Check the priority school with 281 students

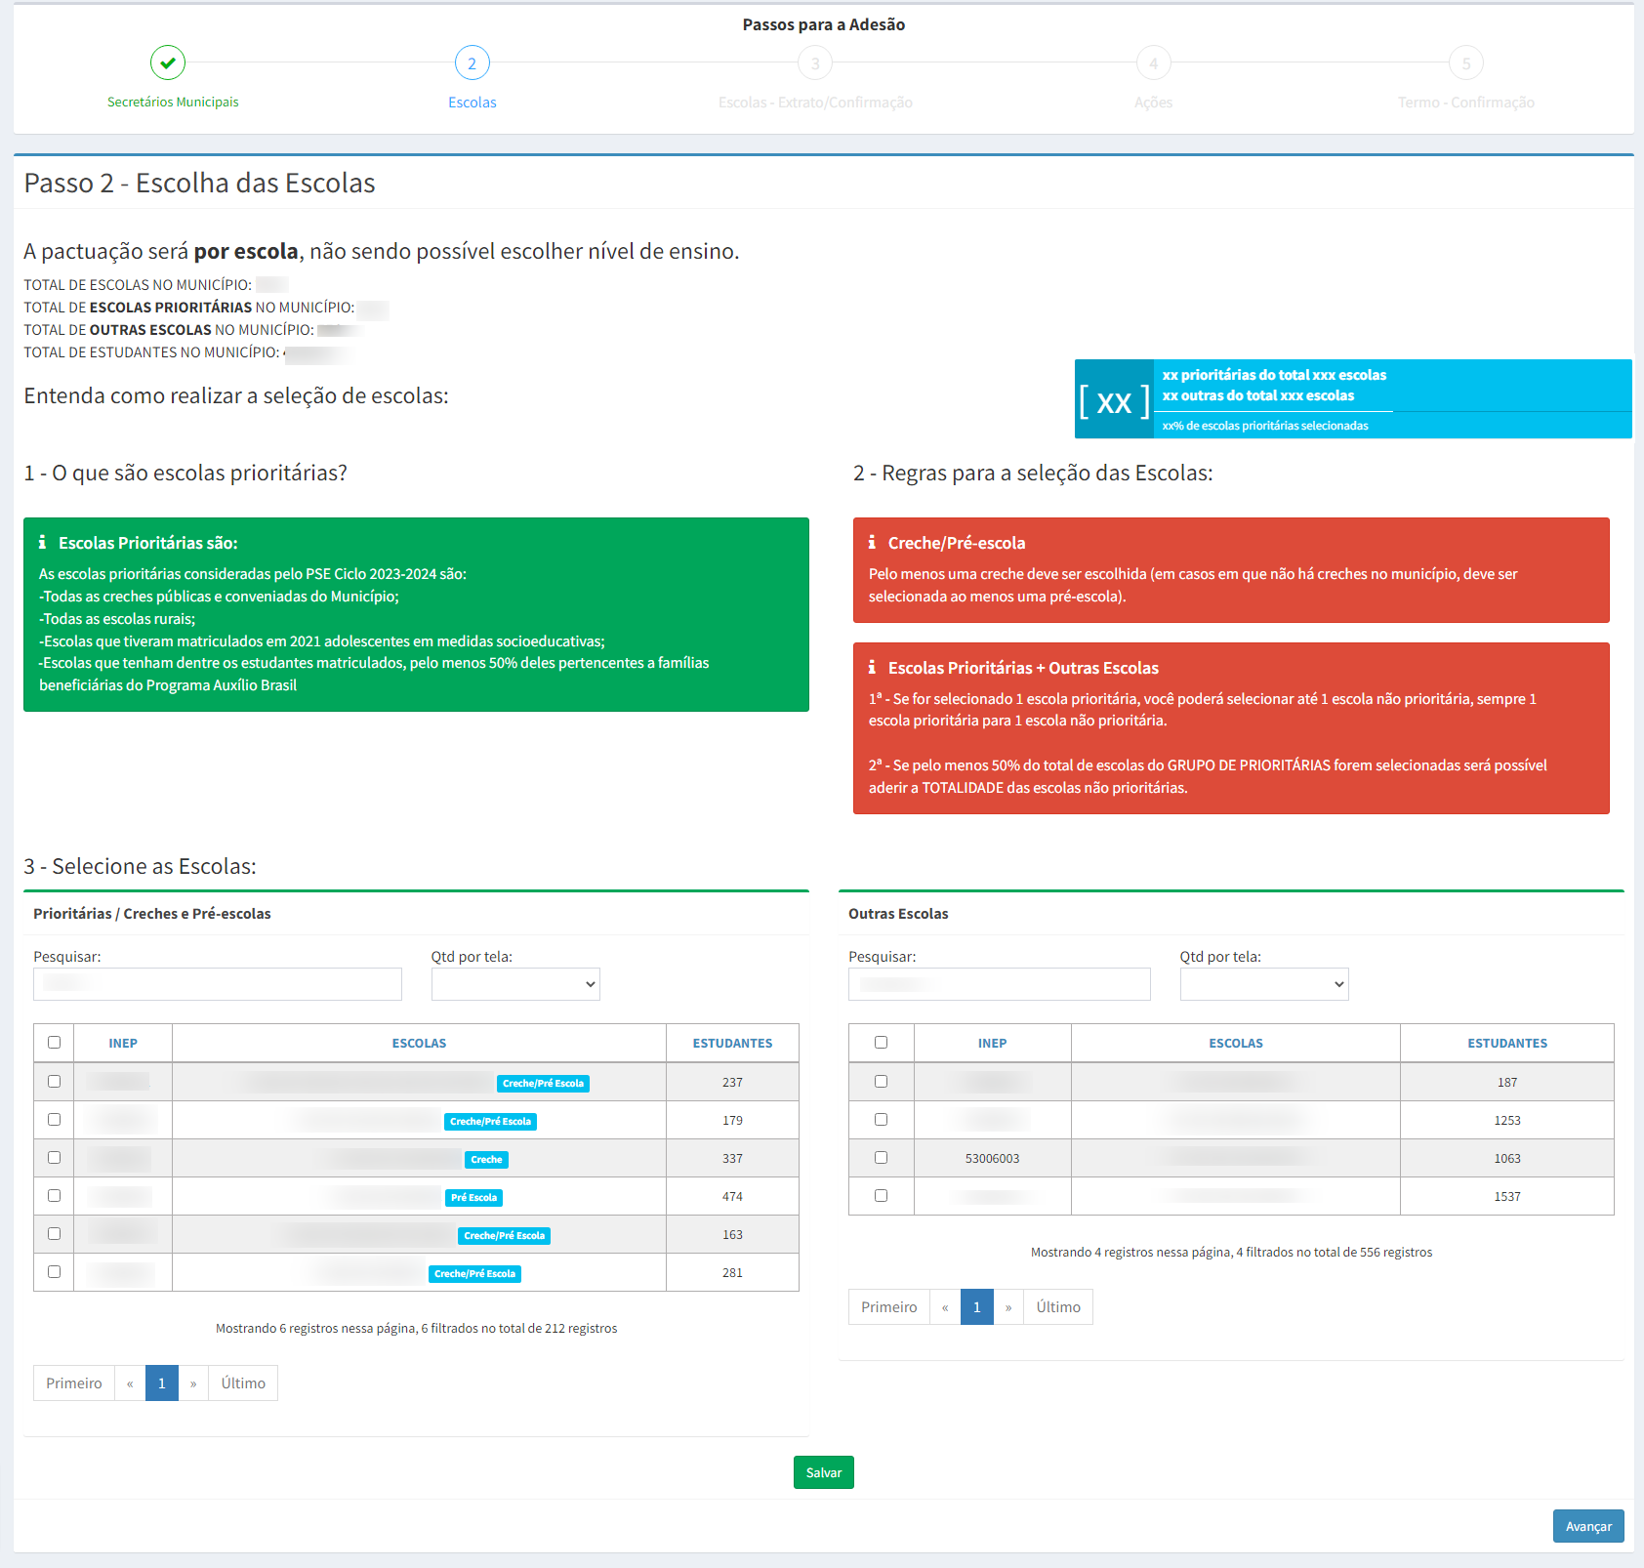tap(54, 1271)
